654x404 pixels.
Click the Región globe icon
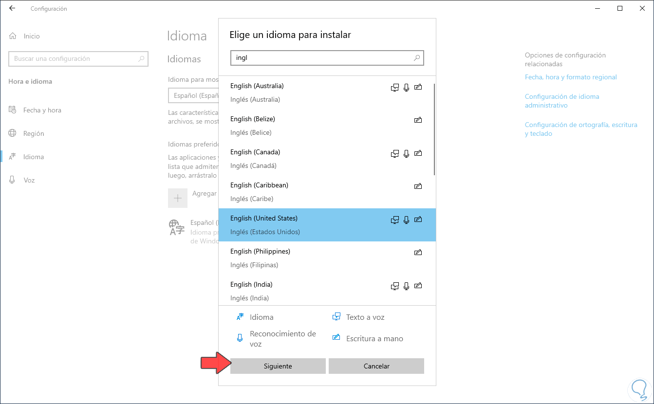coord(13,133)
